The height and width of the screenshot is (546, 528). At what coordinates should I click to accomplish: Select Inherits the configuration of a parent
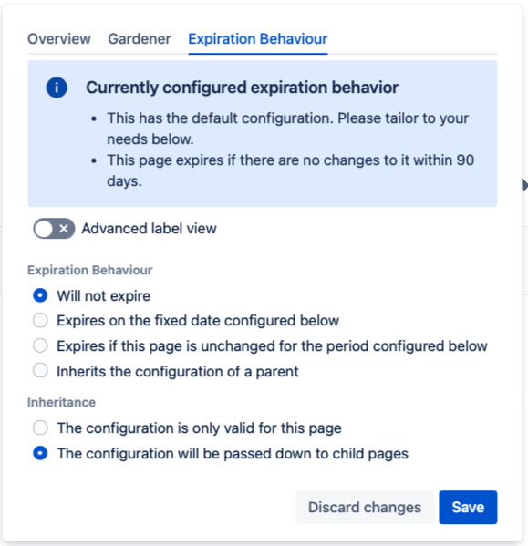click(40, 371)
